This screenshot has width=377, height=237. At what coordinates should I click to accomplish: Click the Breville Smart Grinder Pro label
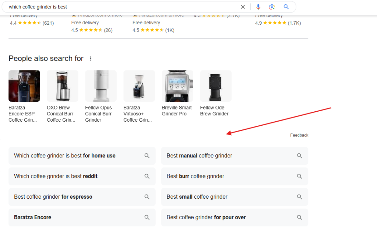point(177,111)
